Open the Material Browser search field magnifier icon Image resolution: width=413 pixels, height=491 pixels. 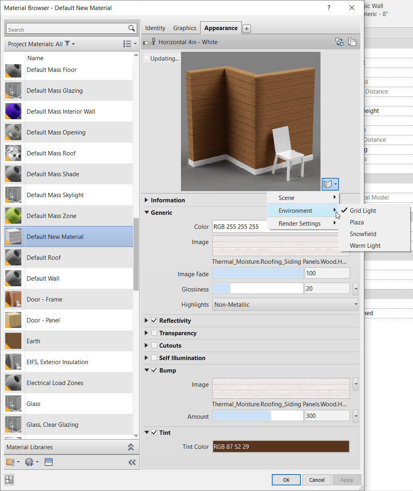click(132, 28)
